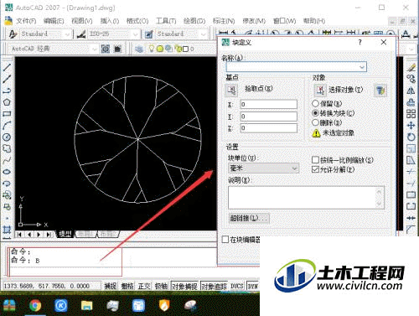This screenshot has height=316, width=419.
Task: Select the Construction Line tool
Action: [x=7, y=79]
